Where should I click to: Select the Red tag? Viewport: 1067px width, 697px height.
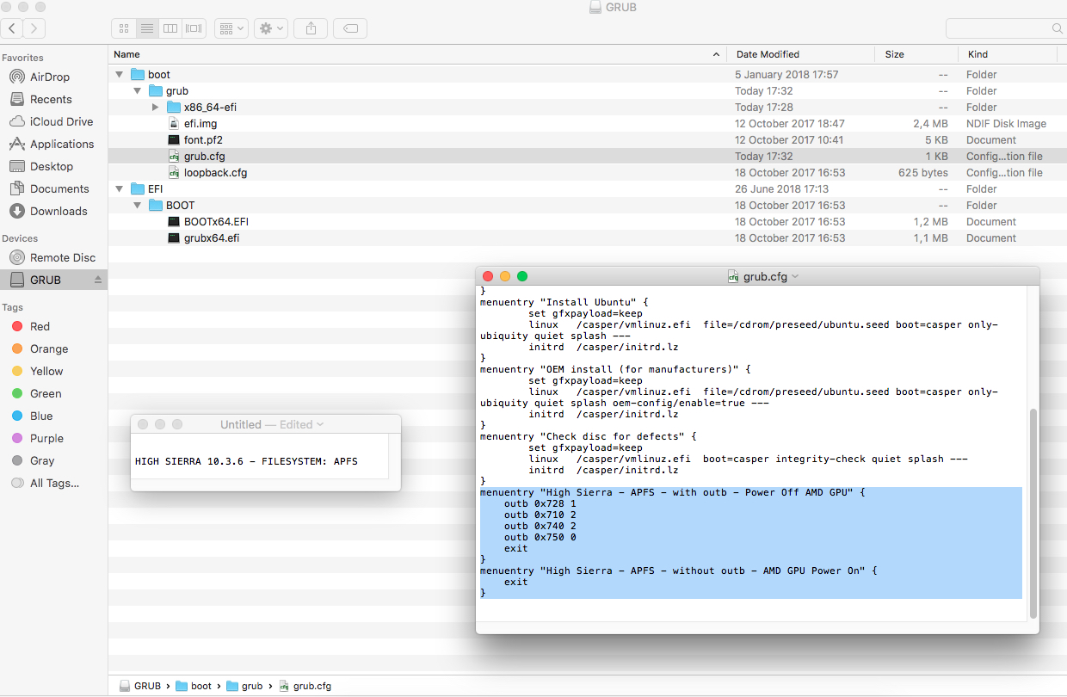(x=40, y=326)
